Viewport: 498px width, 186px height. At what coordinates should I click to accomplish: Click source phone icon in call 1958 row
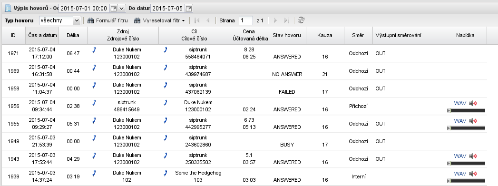(94, 85)
